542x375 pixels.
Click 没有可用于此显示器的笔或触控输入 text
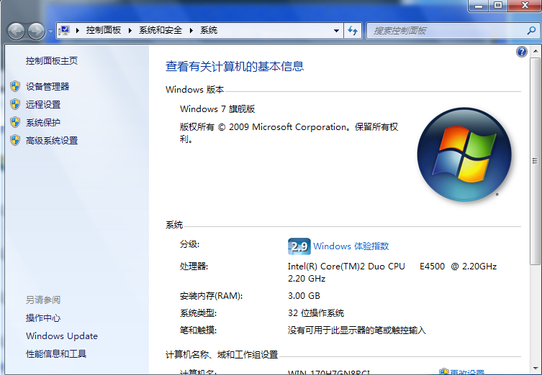click(357, 330)
